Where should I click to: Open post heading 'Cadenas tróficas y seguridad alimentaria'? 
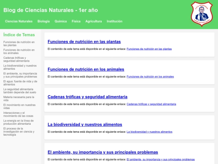(88, 97)
